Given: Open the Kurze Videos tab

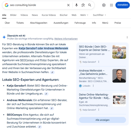Looking at the screenshot, I should point(49,15).
